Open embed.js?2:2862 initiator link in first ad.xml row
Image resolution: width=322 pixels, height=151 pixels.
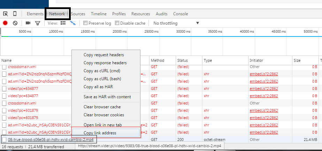click(264, 74)
